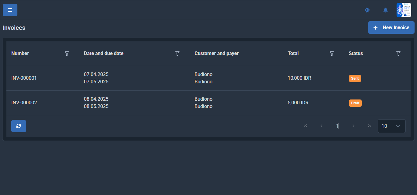Click the Draft status badge
This screenshot has height=195, width=417.
point(355,103)
